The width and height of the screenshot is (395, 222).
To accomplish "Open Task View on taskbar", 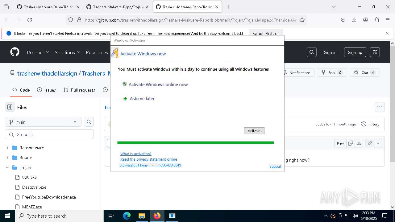I will (x=111, y=216).
